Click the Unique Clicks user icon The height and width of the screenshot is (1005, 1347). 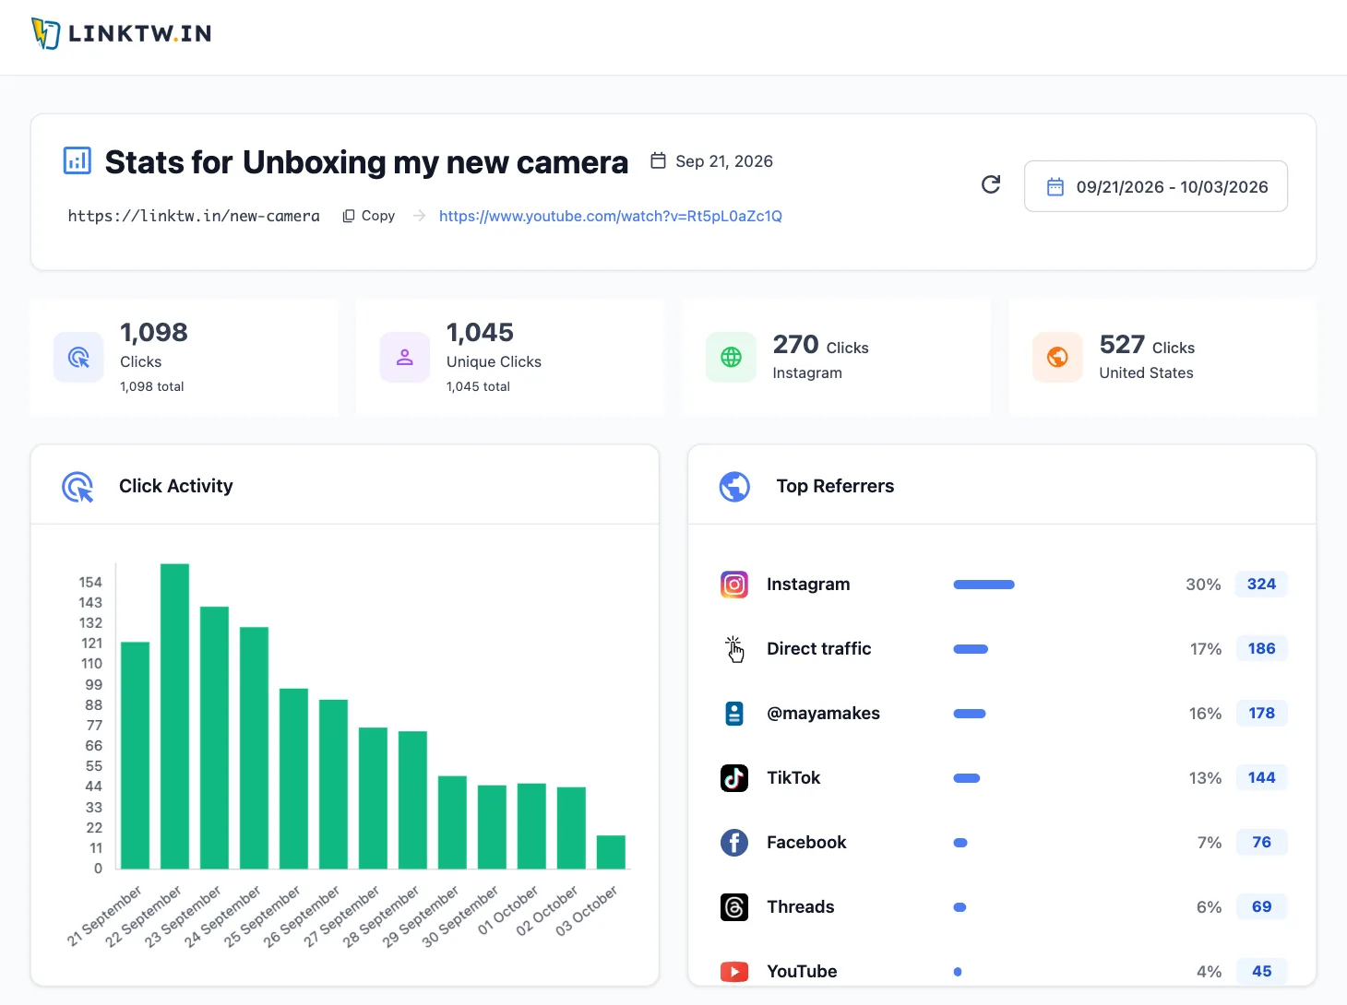(405, 357)
